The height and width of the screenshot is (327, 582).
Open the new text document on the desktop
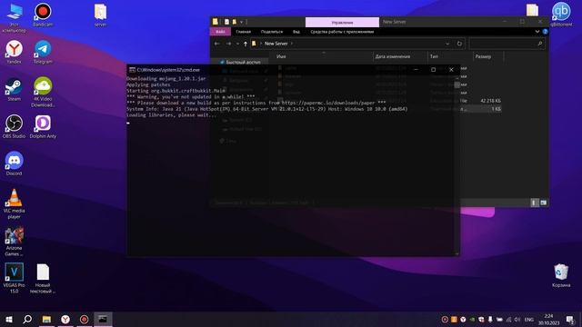(x=43, y=278)
